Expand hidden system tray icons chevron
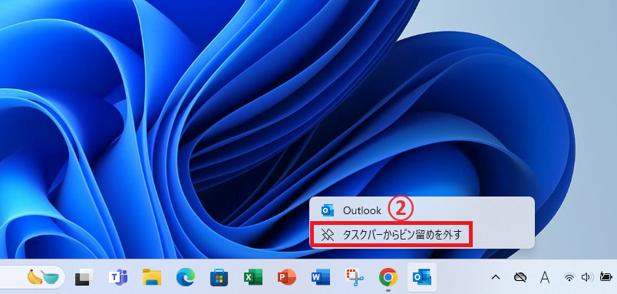 tap(496, 277)
